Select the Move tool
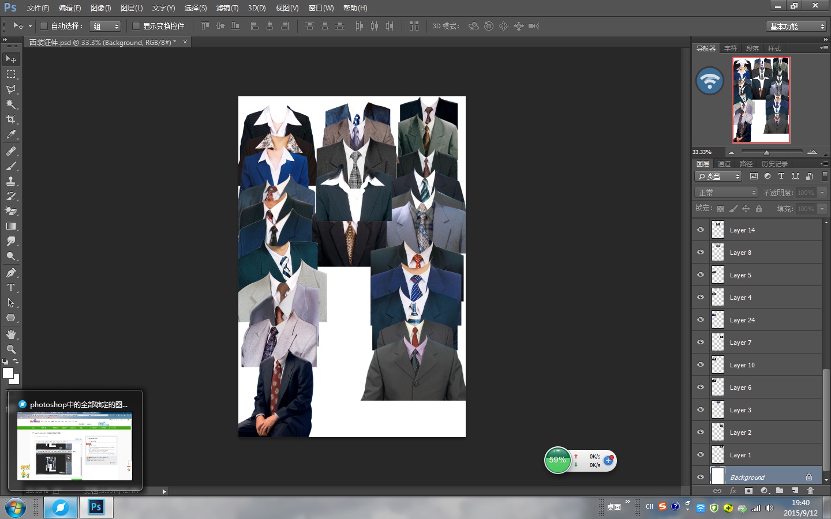This screenshot has width=831, height=519. 11,59
